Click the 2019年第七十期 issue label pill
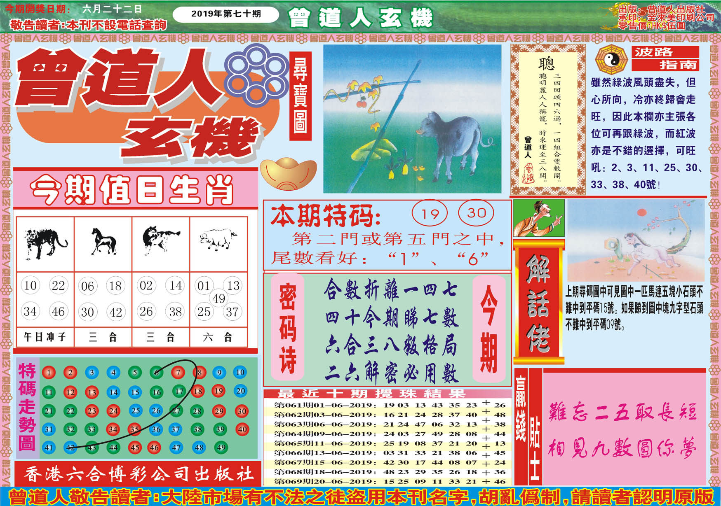The height and width of the screenshot is (506, 721). pyautogui.click(x=225, y=14)
